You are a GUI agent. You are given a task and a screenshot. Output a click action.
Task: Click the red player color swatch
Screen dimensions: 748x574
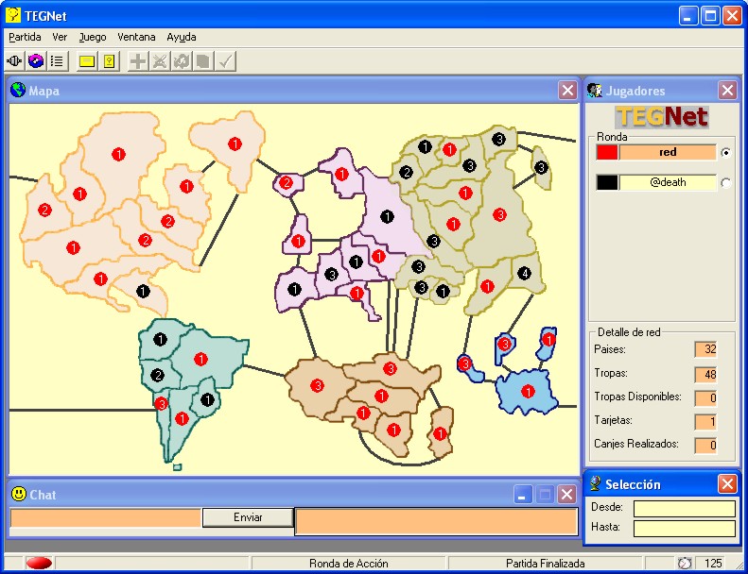pos(607,152)
